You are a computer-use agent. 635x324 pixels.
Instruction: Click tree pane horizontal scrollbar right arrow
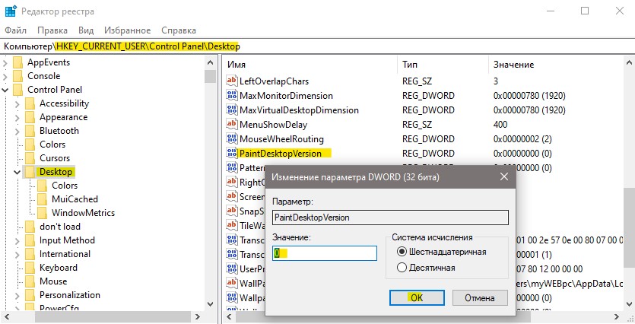click(x=198, y=316)
